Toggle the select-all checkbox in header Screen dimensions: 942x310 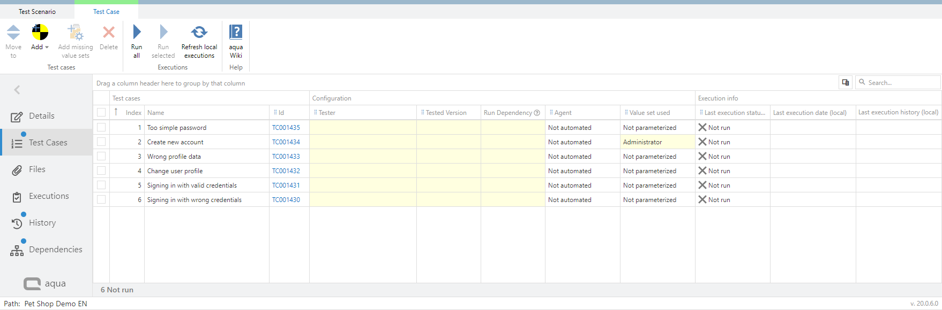click(101, 112)
